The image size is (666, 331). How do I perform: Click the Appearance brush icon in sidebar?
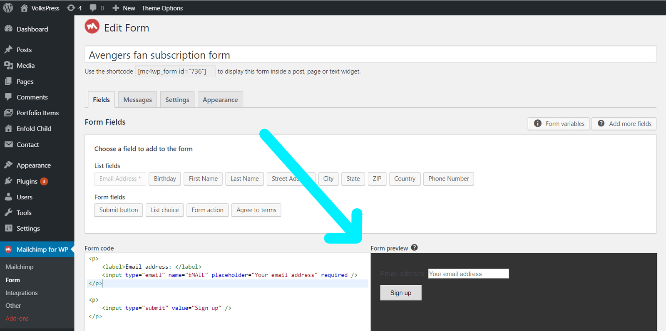(8, 165)
